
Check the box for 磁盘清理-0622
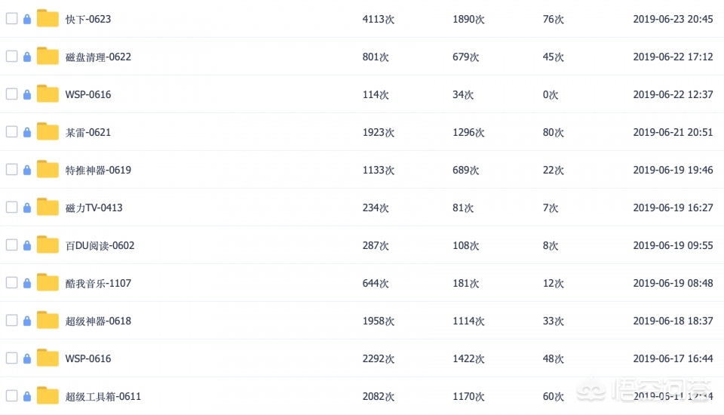[x=11, y=57]
